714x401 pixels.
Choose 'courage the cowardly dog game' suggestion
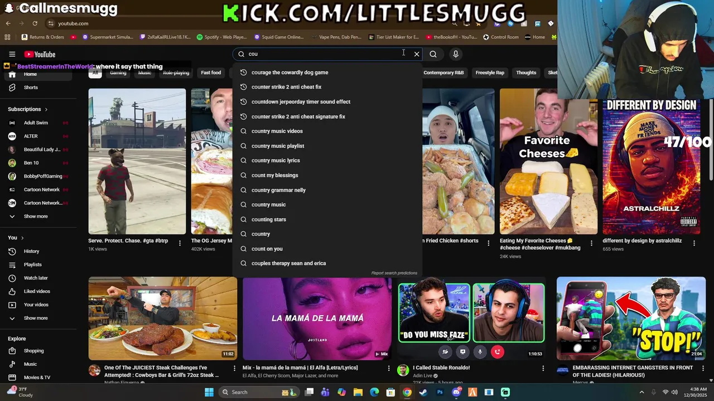click(x=327, y=72)
